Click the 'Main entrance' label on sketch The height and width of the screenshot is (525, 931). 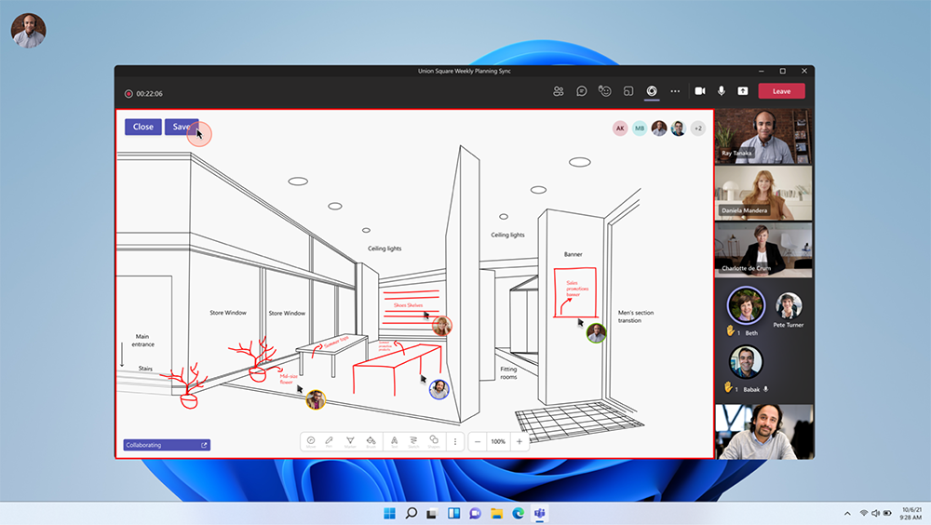click(x=142, y=341)
